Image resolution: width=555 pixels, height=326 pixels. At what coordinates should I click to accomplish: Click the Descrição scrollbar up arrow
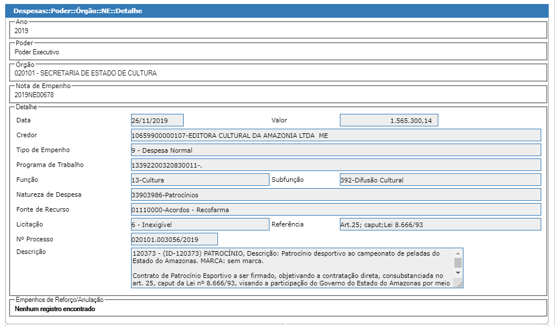click(458, 253)
